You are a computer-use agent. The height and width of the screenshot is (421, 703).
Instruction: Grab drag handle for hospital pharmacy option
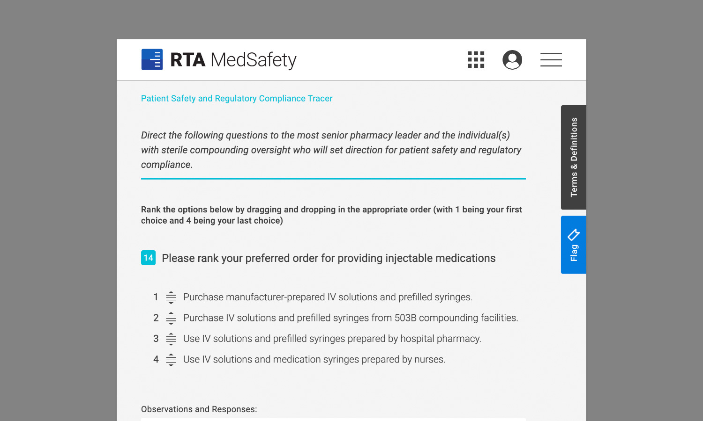(x=171, y=339)
